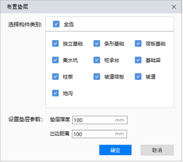This screenshot has width=183, height=162.
Task: Disable the 集水坑 checkbox
Action: click(56, 60)
